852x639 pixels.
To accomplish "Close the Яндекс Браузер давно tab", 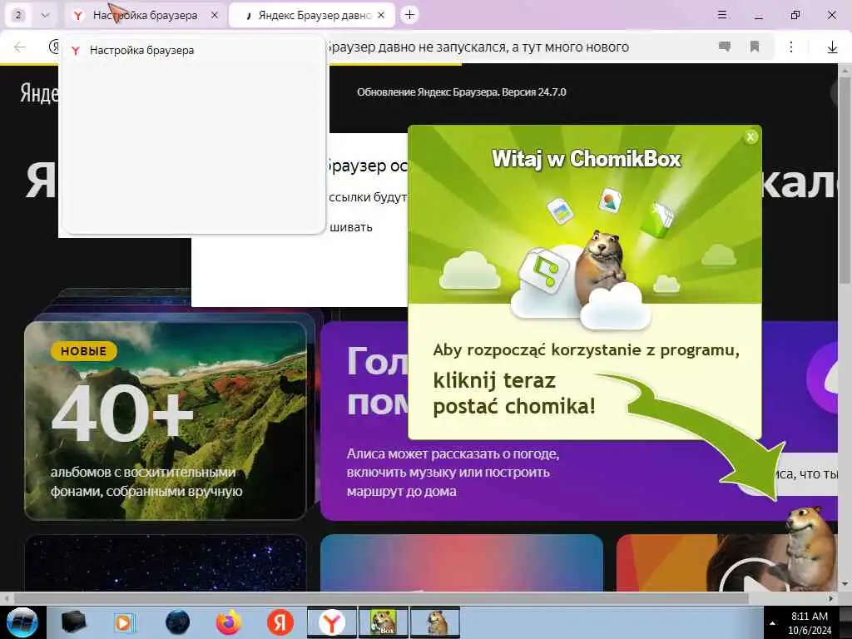I will click(381, 15).
